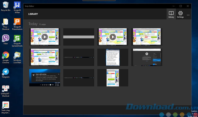The image size is (198, 117).
Task: Open the snip with red annotation
Action: (x=147, y=37)
